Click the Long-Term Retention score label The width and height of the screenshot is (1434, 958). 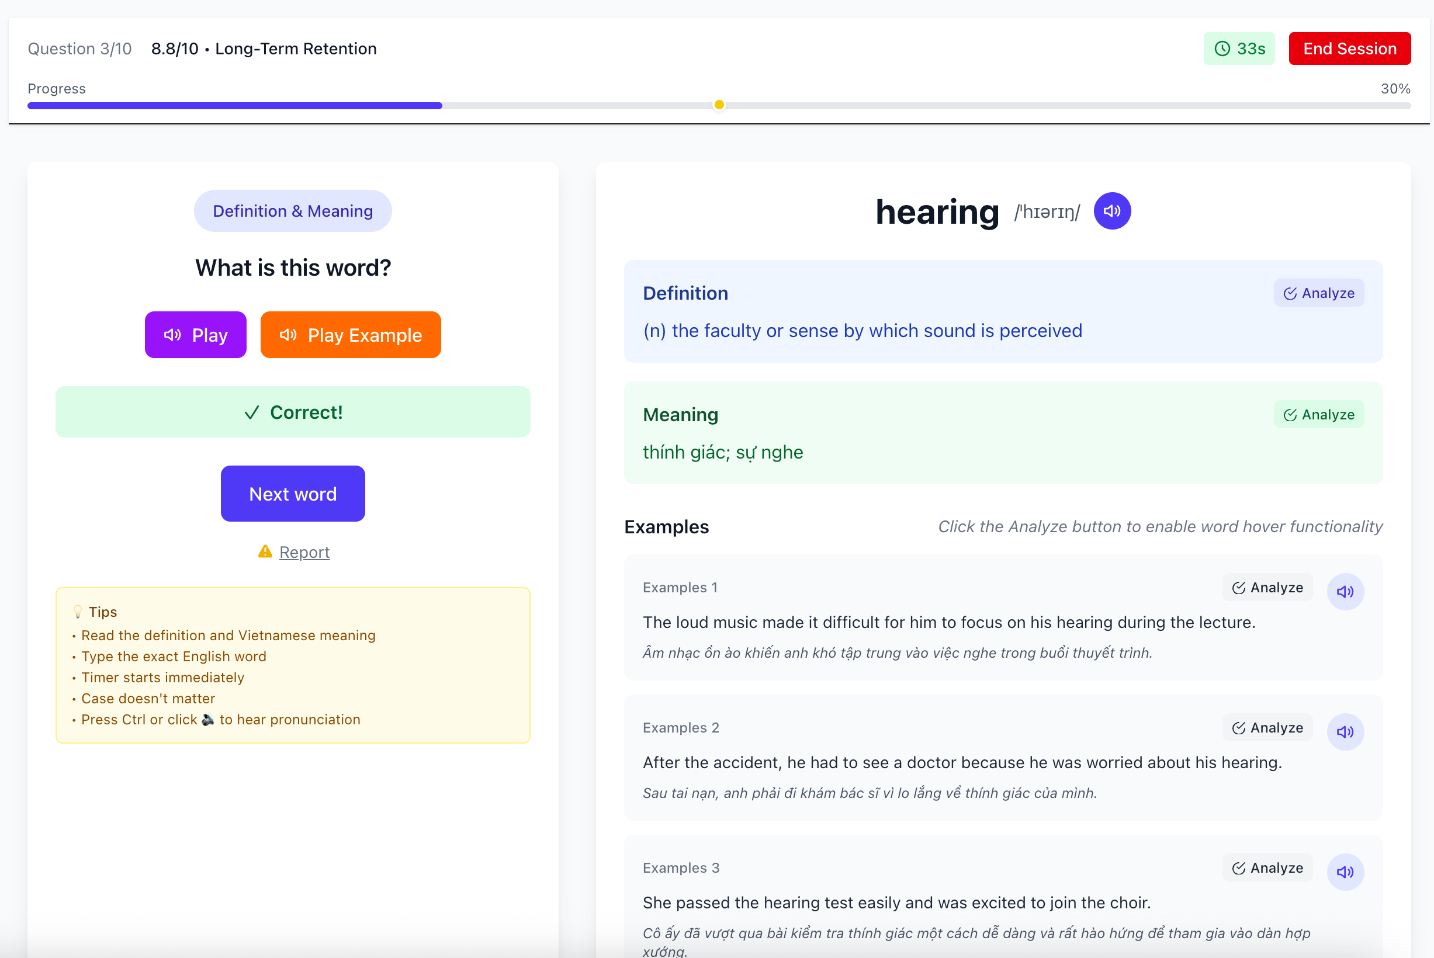coord(264,48)
